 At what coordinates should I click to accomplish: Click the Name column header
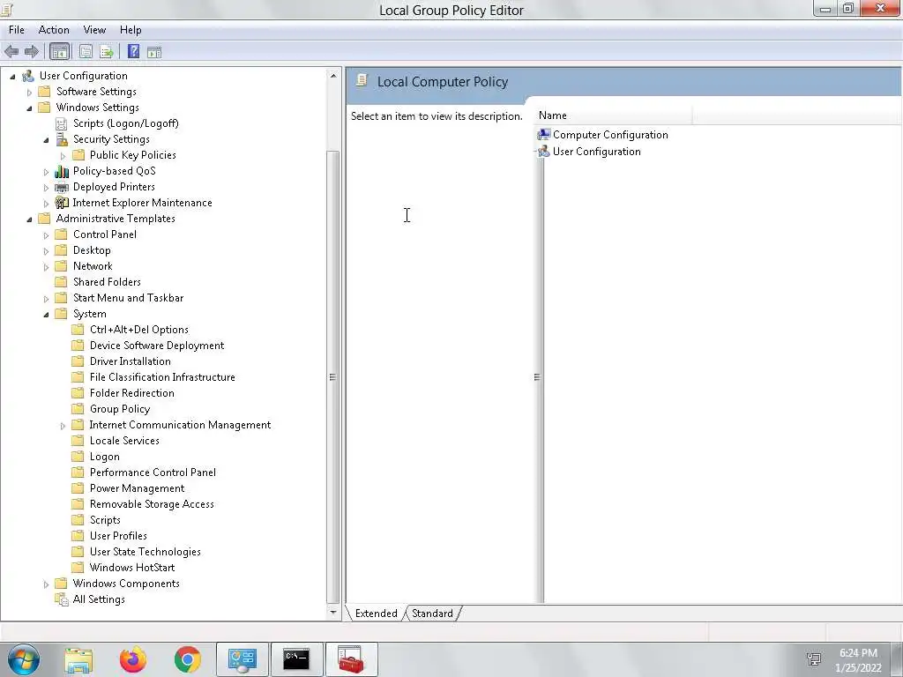click(x=614, y=115)
